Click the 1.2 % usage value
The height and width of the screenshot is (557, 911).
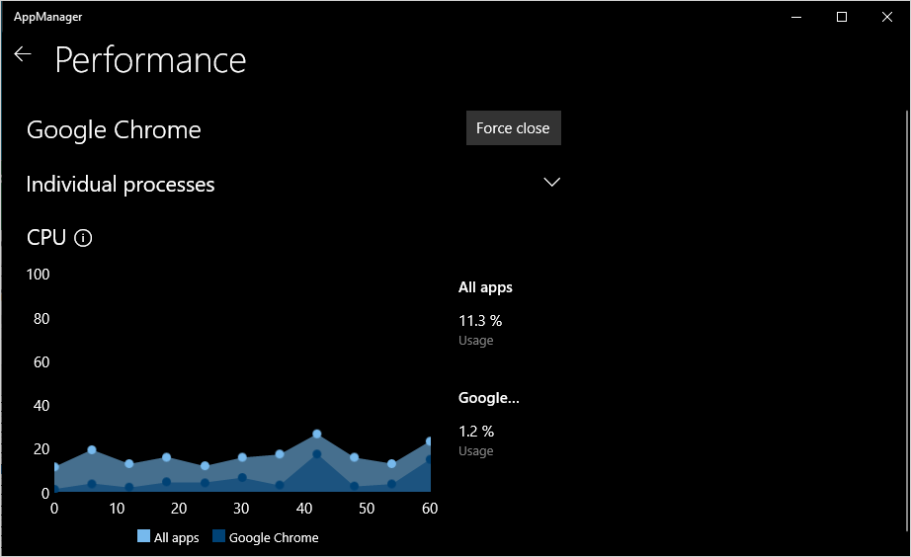click(x=476, y=432)
